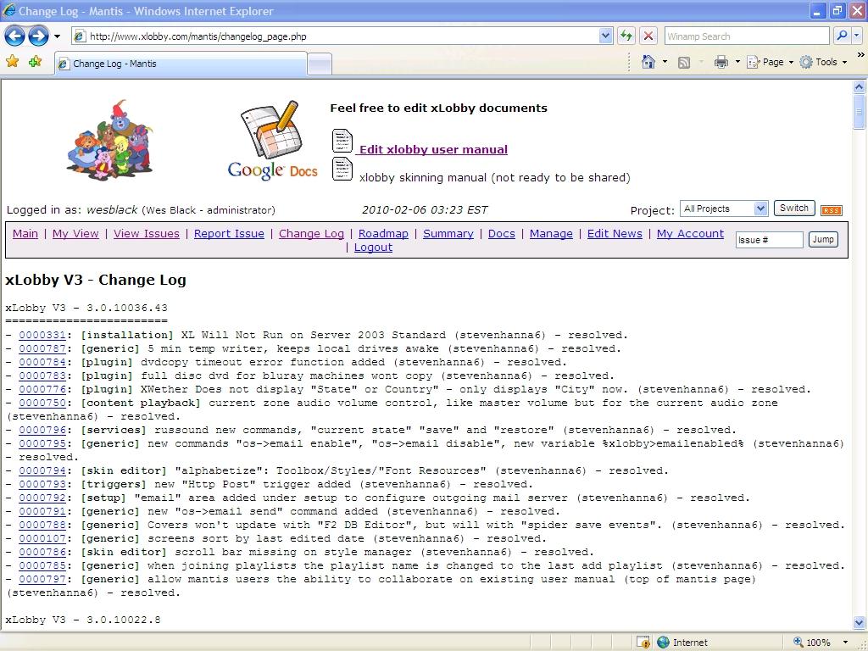The image size is (868, 651).
Task: Open issue 0000776 link
Action: [42, 389]
